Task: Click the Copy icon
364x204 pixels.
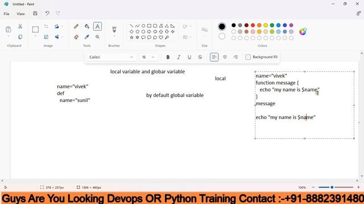Action: pos(20,37)
